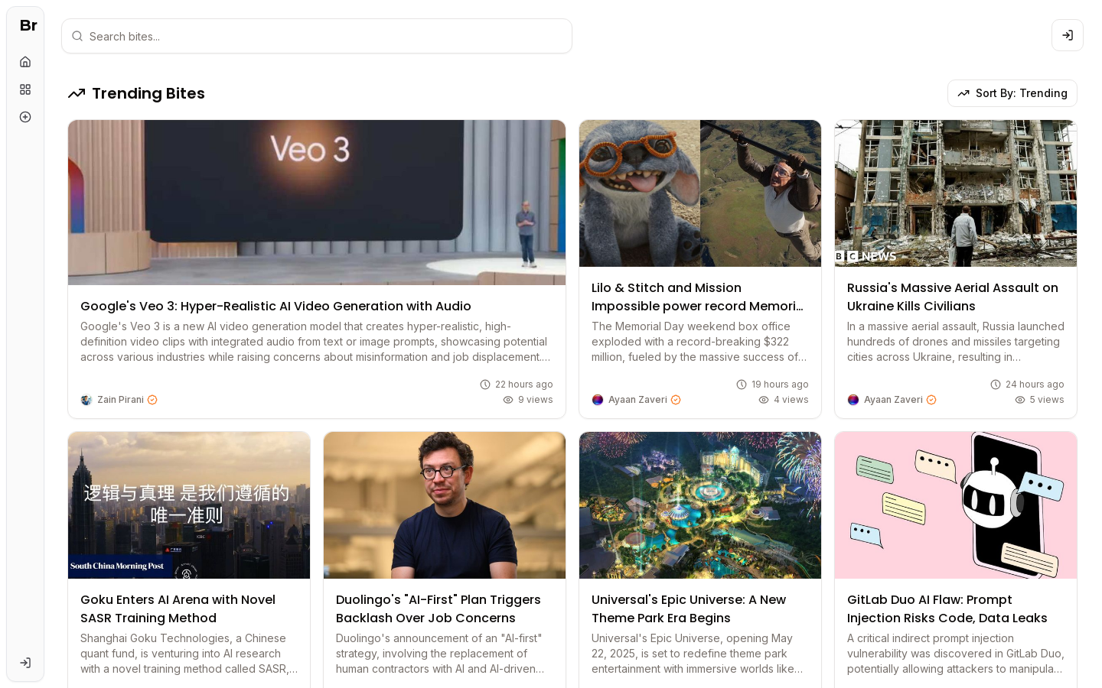
Task: Click the Duolingo announcement summary text
Action: [440, 654]
